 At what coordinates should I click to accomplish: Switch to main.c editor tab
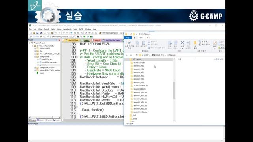point(86,40)
